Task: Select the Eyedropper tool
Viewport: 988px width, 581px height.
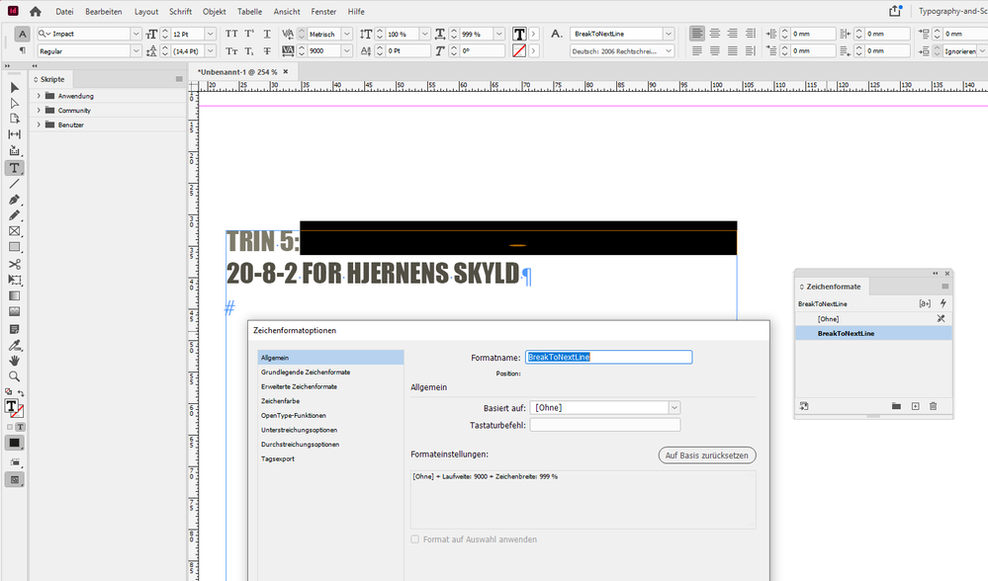Action: point(15,345)
